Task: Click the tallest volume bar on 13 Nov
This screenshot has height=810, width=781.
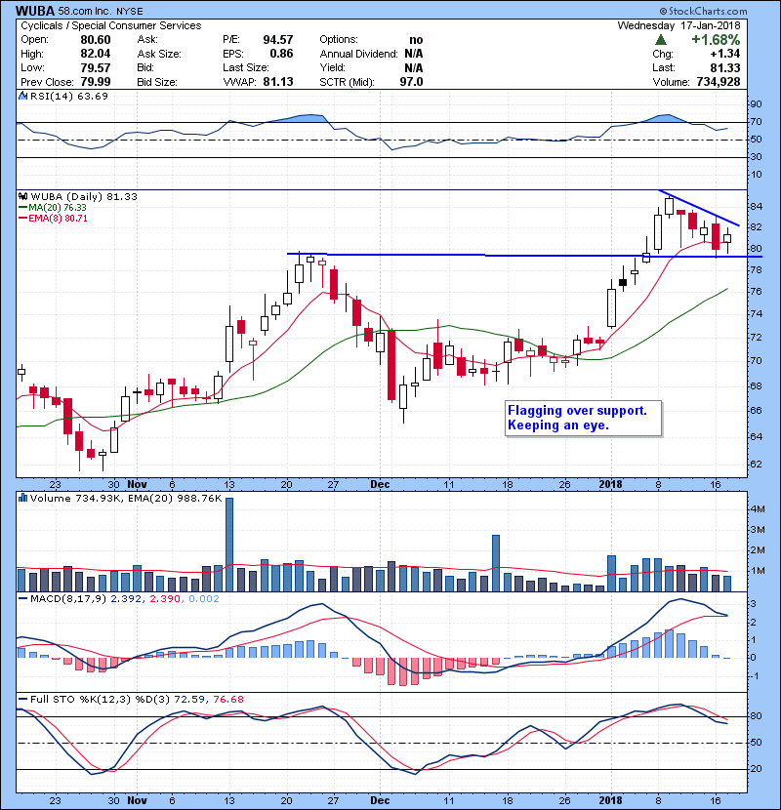Action: (x=229, y=545)
